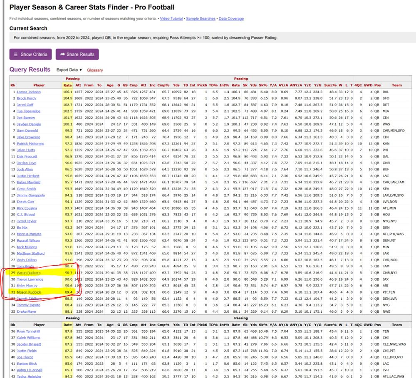Open Joe Burrow player link

click(26, 118)
